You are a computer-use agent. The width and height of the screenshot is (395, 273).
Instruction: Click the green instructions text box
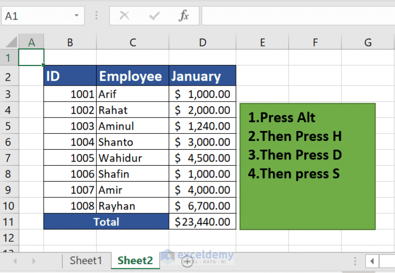pos(307,166)
